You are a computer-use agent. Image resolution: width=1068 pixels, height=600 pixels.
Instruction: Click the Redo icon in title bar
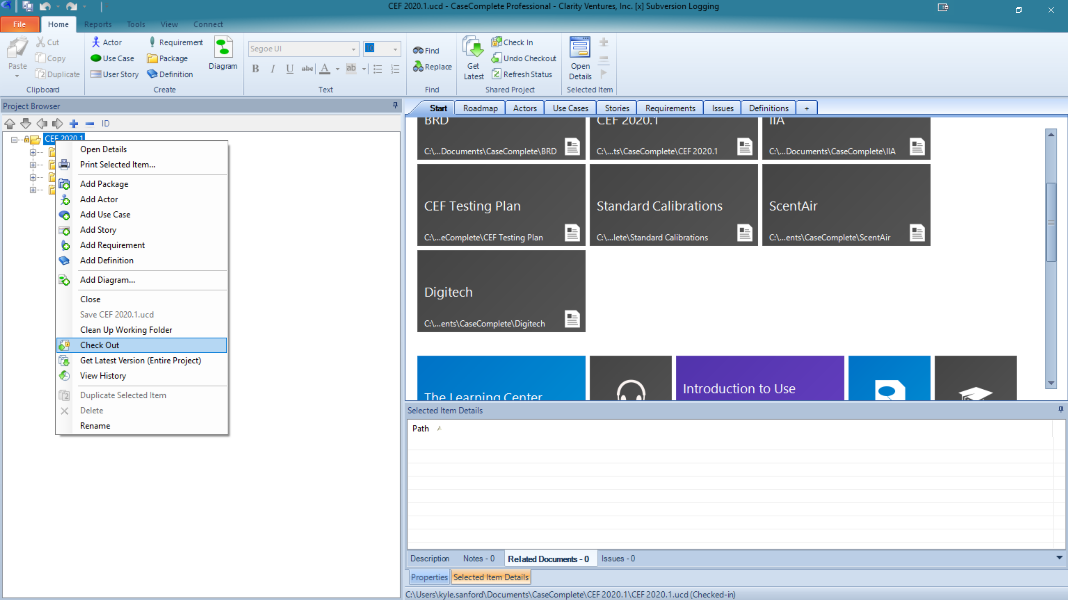(72, 7)
